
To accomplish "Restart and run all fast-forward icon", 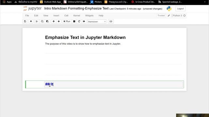I will [x=84, y=21].
